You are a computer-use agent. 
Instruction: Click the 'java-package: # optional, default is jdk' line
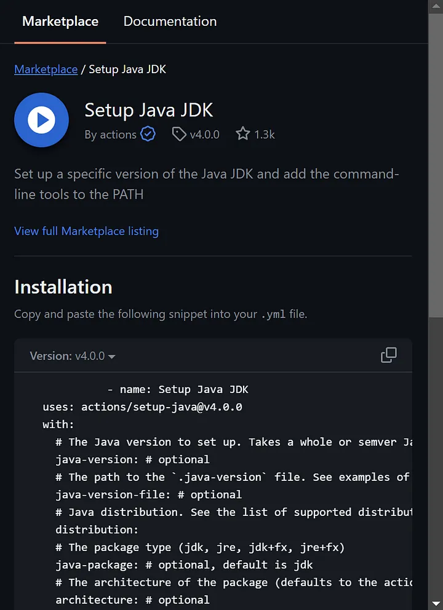[184, 564]
